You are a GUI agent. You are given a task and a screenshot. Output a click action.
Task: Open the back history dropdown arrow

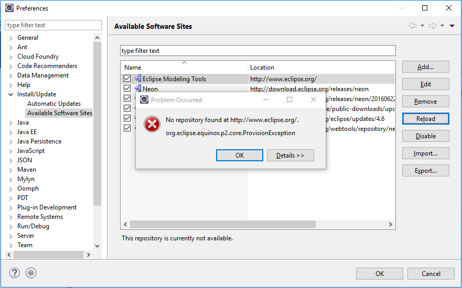coord(422,26)
